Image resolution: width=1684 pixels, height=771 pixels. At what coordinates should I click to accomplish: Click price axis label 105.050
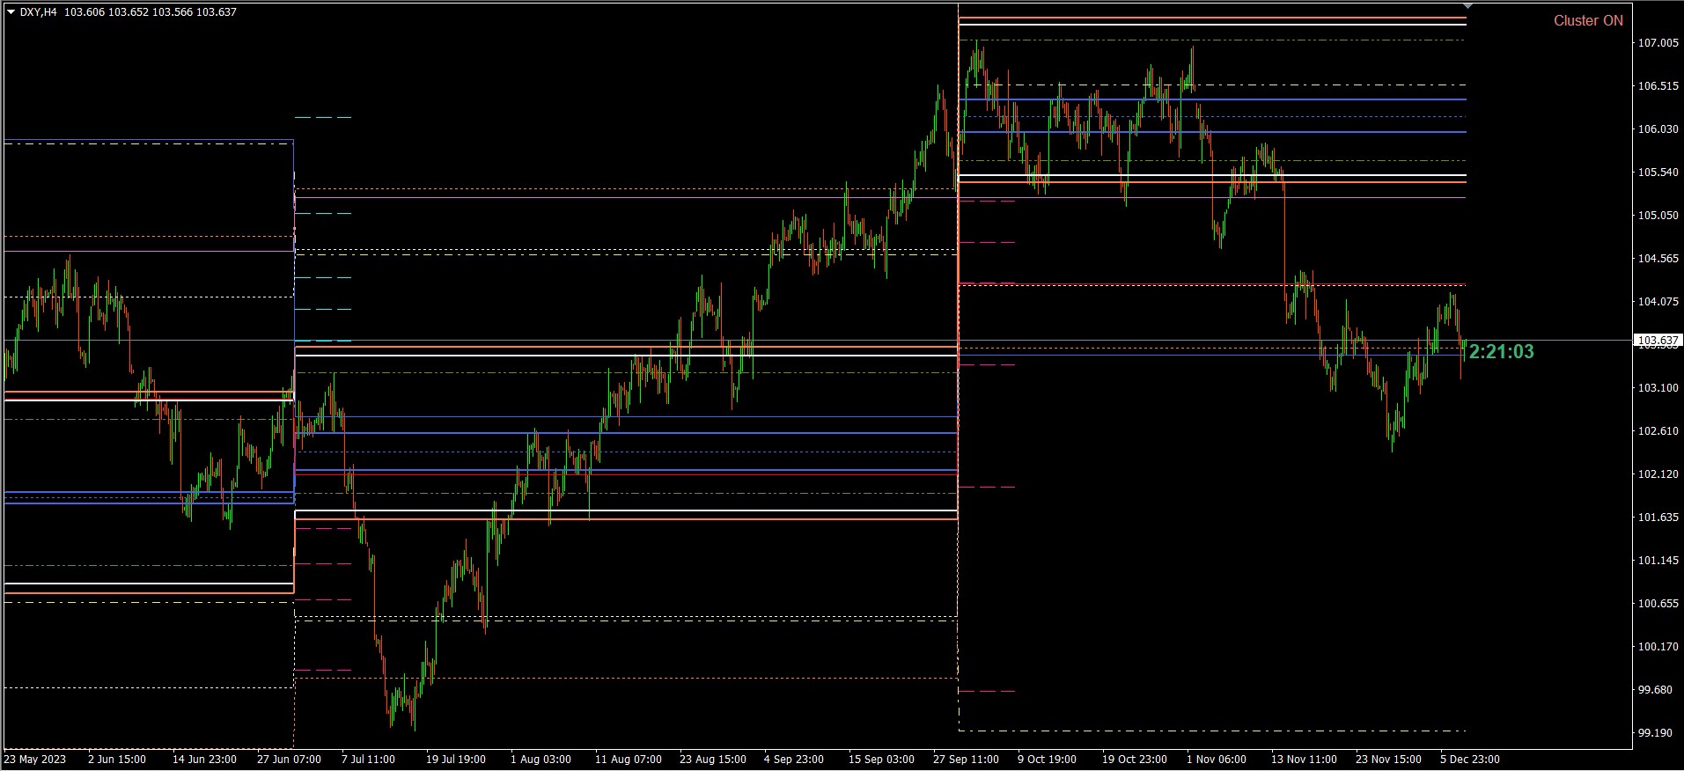1657,216
